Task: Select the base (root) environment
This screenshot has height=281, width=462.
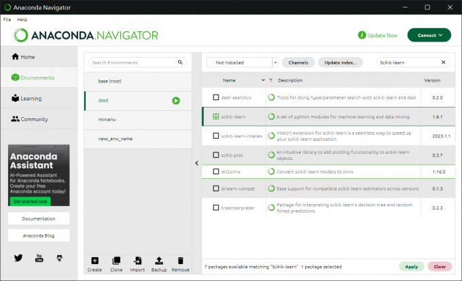Action: (138, 81)
